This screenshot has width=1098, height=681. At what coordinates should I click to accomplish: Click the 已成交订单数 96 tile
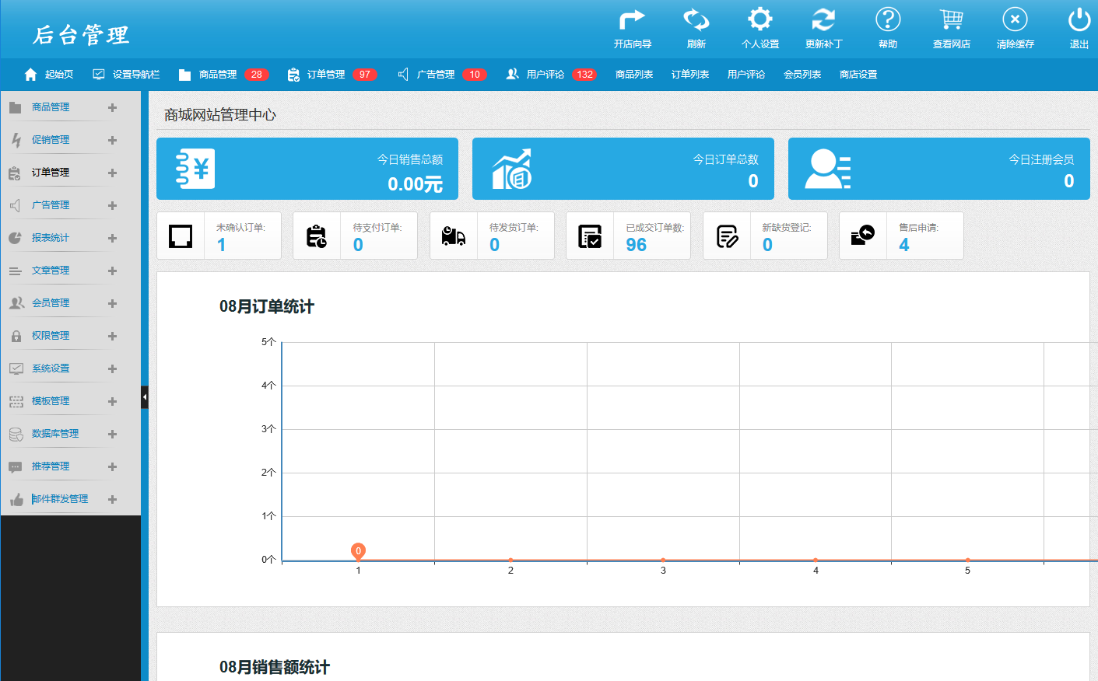click(x=628, y=236)
